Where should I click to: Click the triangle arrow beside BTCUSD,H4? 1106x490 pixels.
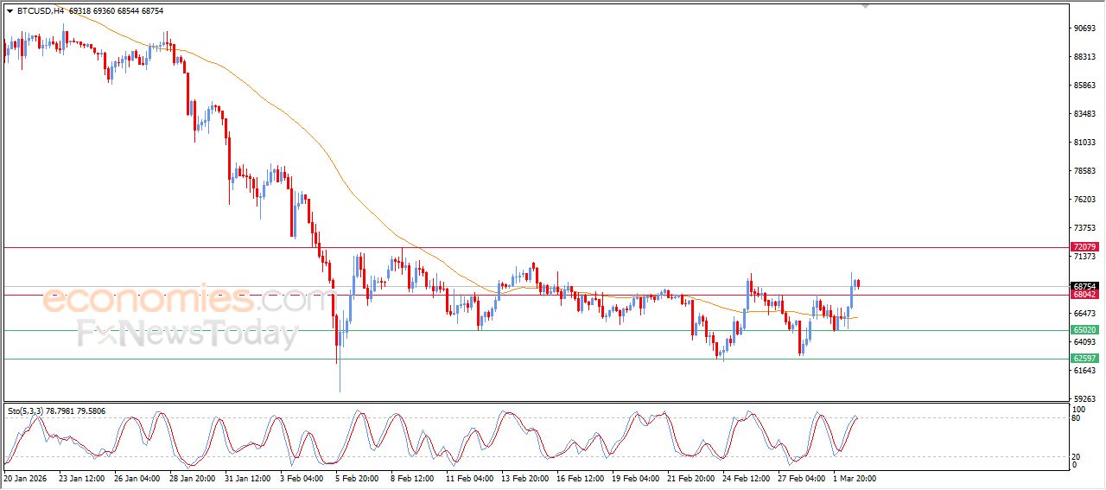point(10,10)
